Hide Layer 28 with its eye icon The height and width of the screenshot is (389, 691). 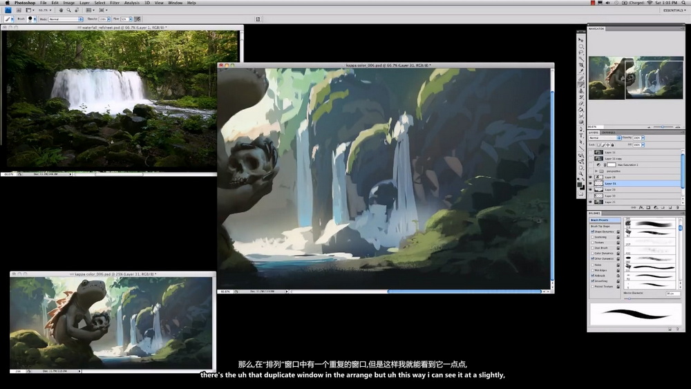point(590,177)
